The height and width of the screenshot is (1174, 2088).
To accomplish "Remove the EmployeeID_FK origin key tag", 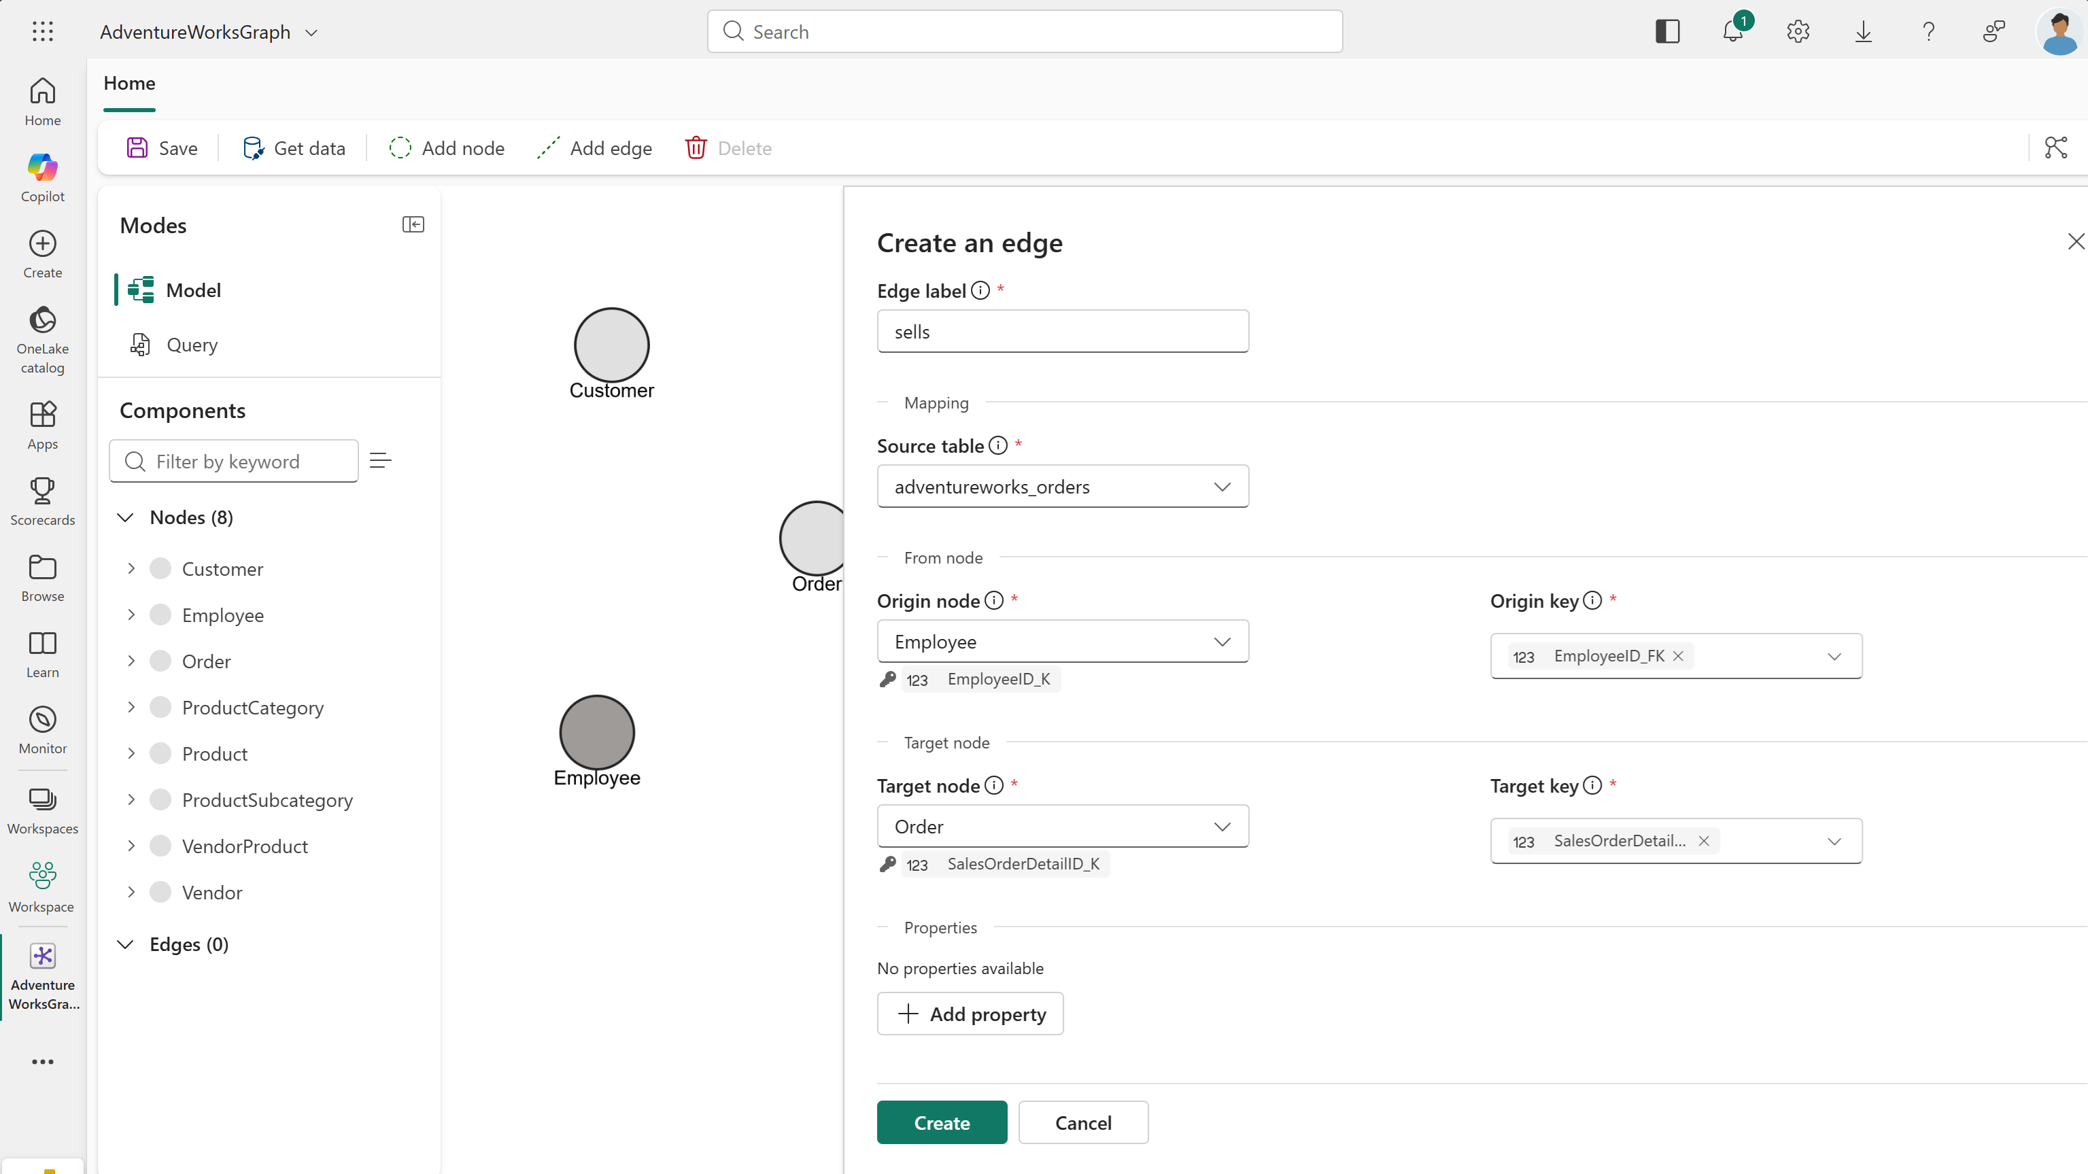I will point(1679,656).
